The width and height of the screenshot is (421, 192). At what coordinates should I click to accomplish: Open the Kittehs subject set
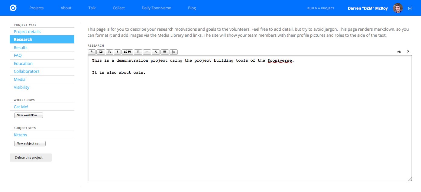(20, 135)
